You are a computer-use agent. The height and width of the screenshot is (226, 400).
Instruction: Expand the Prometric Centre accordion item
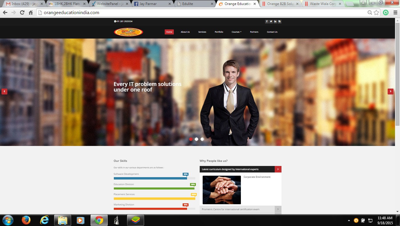coord(241,209)
